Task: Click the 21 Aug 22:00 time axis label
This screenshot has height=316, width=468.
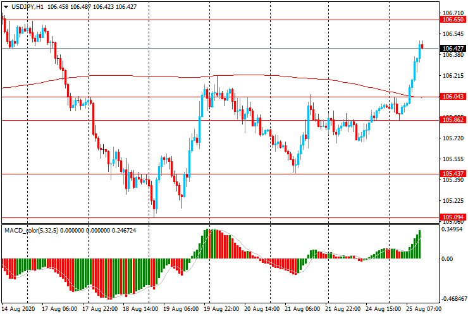Action: pyautogui.click(x=343, y=308)
